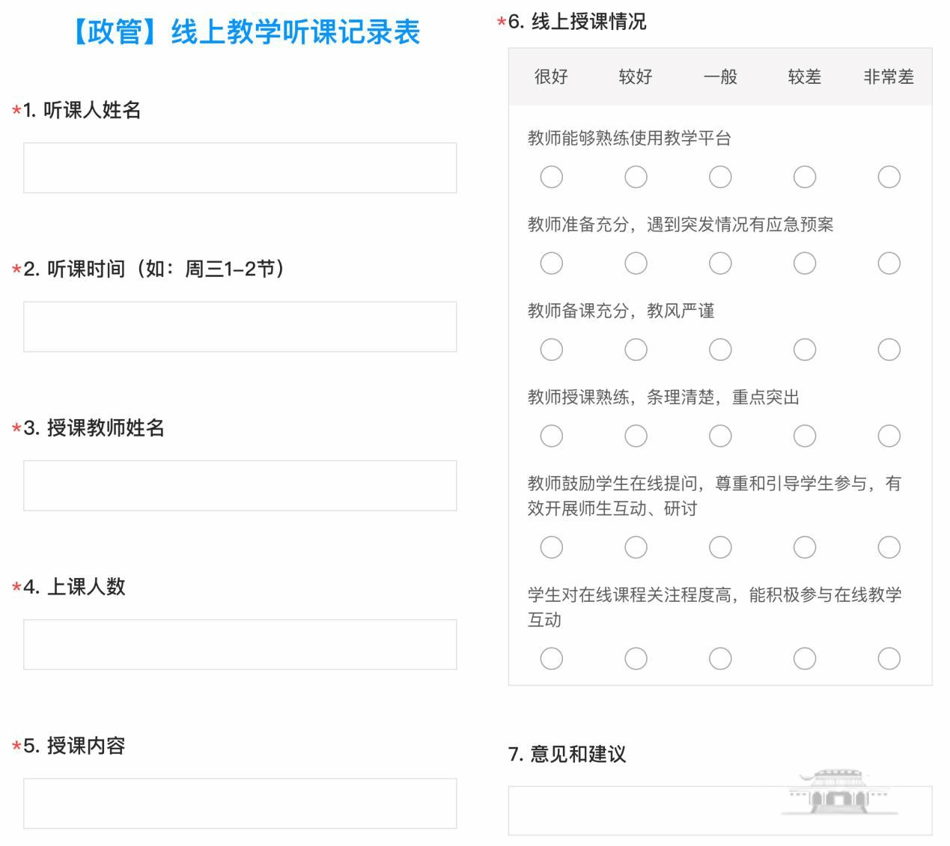Choose 非常差 for 教师准备充分 应急预案 row
The width and height of the screenshot is (950, 846).
click(889, 264)
